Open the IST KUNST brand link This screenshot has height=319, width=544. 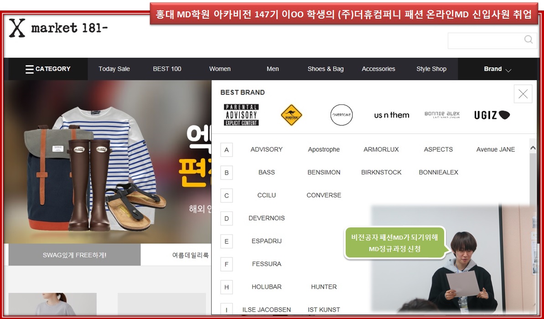point(324,309)
